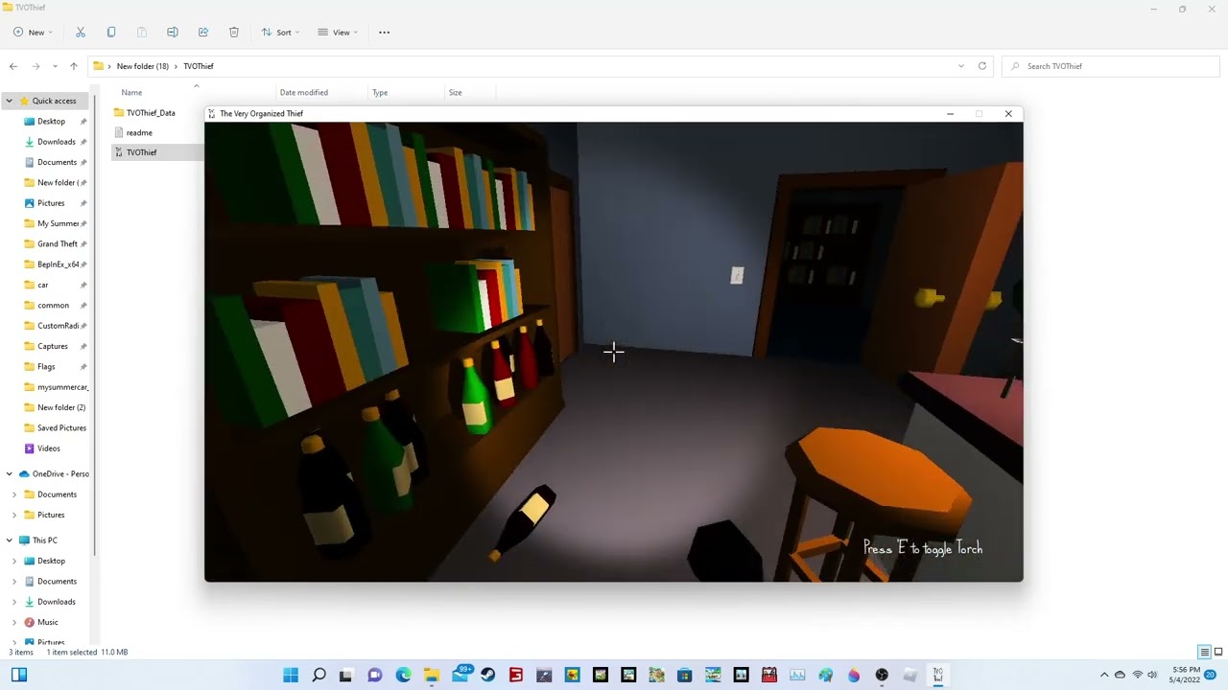Expand Documents under OneDrive
Image resolution: width=1228 pixels, height=690 pixels.
point(14,494)
